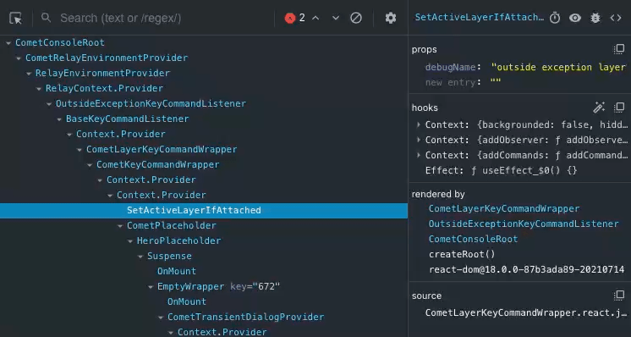Viewport: 631px width, 337px height.
Task: Collapse CometLayerKeyCommandWrapper node arrow
Action: click(80, 150)
